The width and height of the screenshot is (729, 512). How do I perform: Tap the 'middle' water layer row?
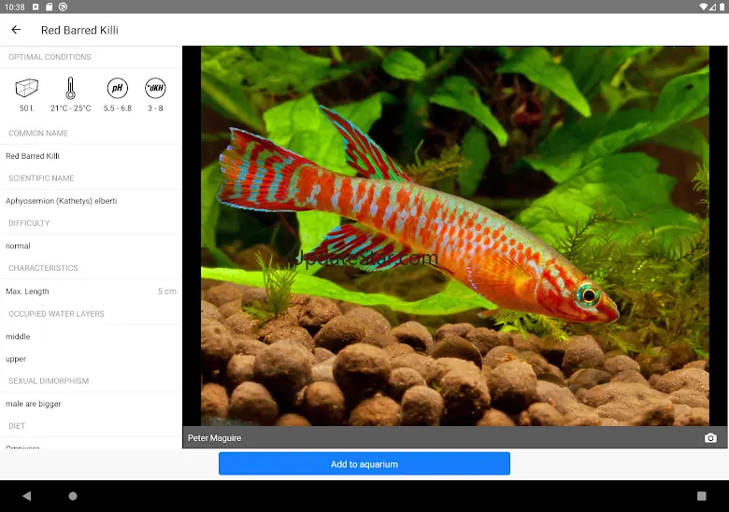(91, 336)
